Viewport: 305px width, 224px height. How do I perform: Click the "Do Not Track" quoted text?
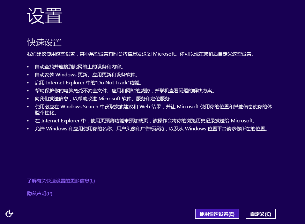coord(112,83)
